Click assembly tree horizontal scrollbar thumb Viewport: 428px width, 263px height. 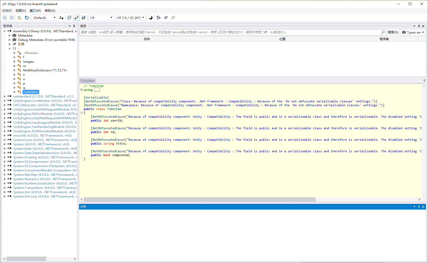26,259
